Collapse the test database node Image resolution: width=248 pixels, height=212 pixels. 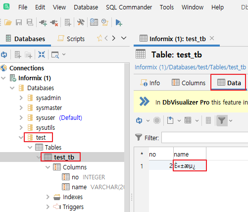21,138
